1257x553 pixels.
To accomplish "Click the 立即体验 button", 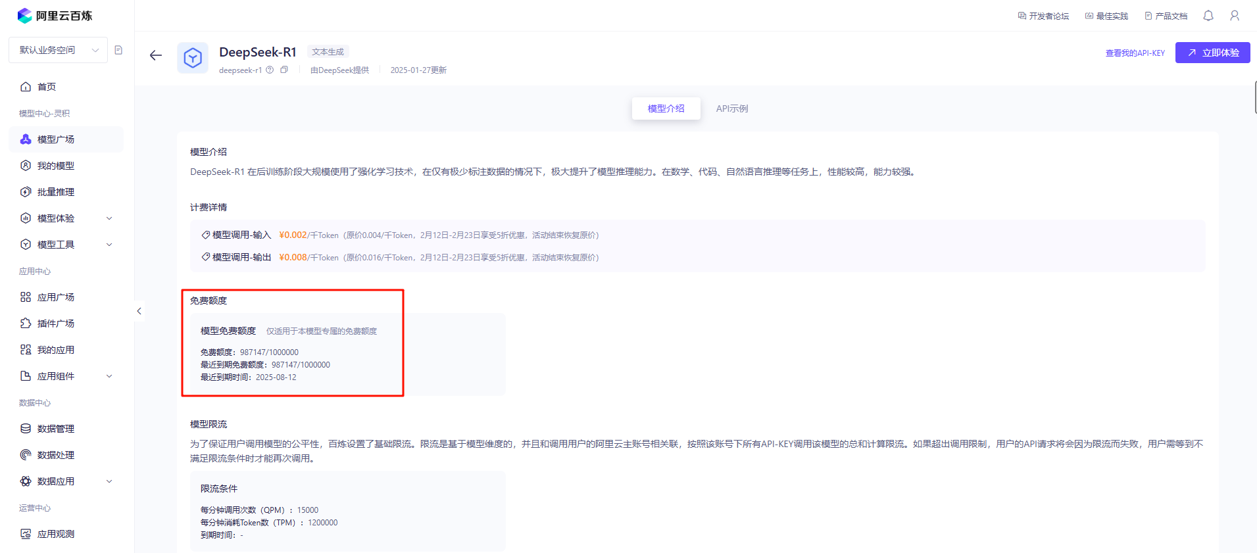I will click(x=1212, y=53).
